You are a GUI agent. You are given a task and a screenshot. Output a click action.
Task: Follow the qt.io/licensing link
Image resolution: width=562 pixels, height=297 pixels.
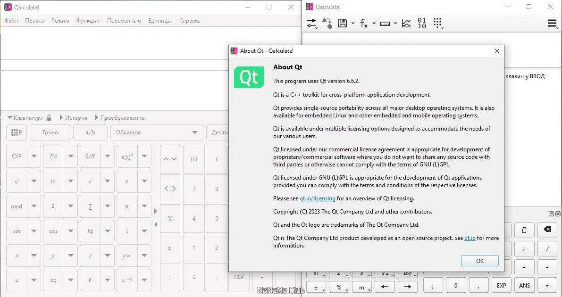[x=318, y=198]
